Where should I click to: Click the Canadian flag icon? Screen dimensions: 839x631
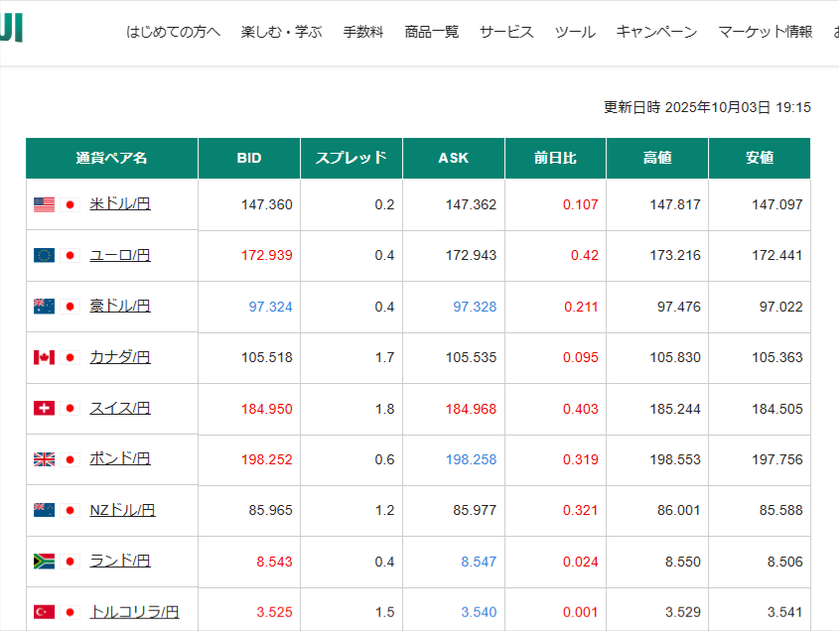click(x=44, y=357)
